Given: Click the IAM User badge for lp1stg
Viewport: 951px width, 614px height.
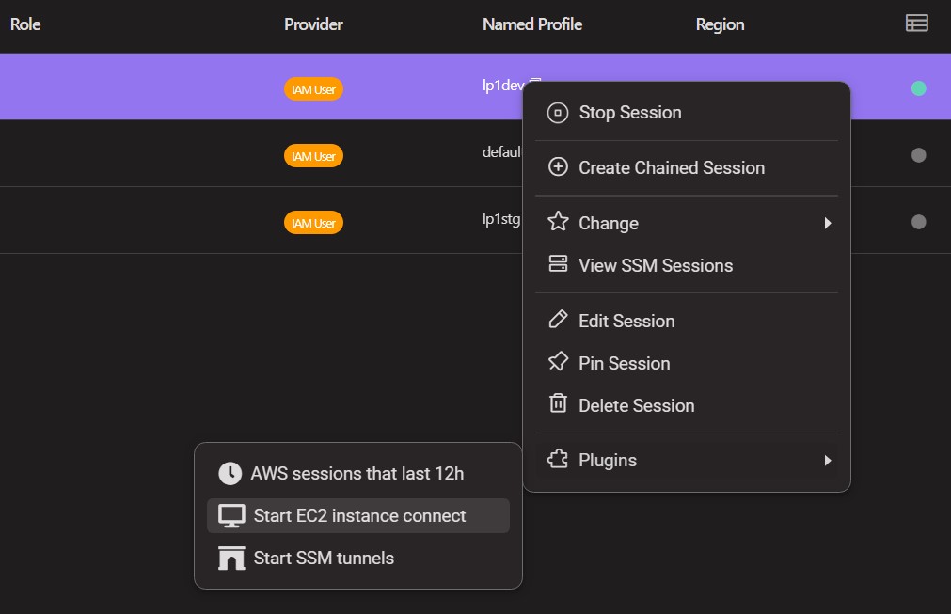Looking at the screenshot, I should (313, 223).
